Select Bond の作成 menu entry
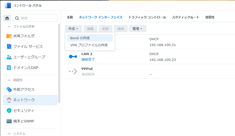This screenshot has height=136, width=235. pyautogui.click(x=90, y=38)
